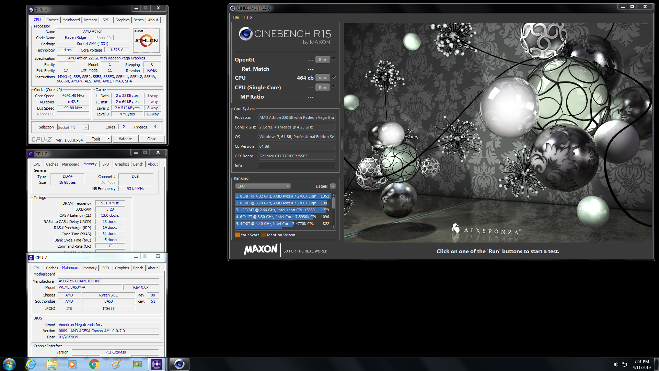Click the Details arrow icon in Ranking
The image size is (659, 371).
(333, 186)
